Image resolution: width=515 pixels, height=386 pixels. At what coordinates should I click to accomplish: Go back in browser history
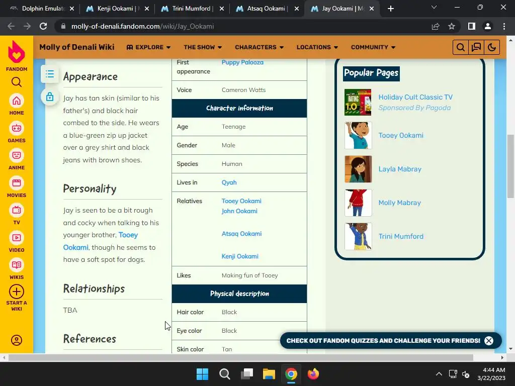point(11,26)
